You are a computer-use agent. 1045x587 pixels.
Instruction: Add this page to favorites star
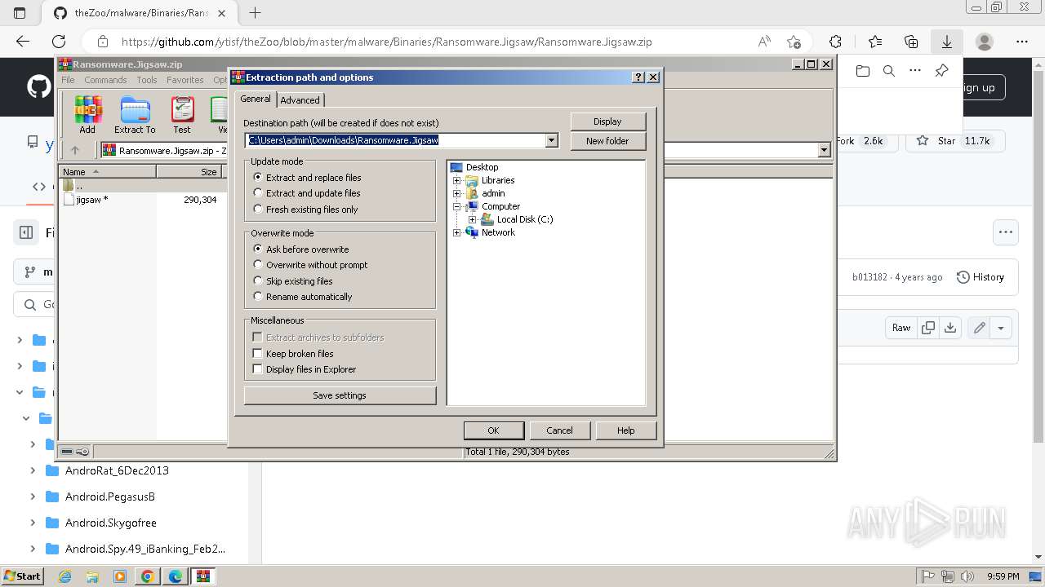coord(794,42)
